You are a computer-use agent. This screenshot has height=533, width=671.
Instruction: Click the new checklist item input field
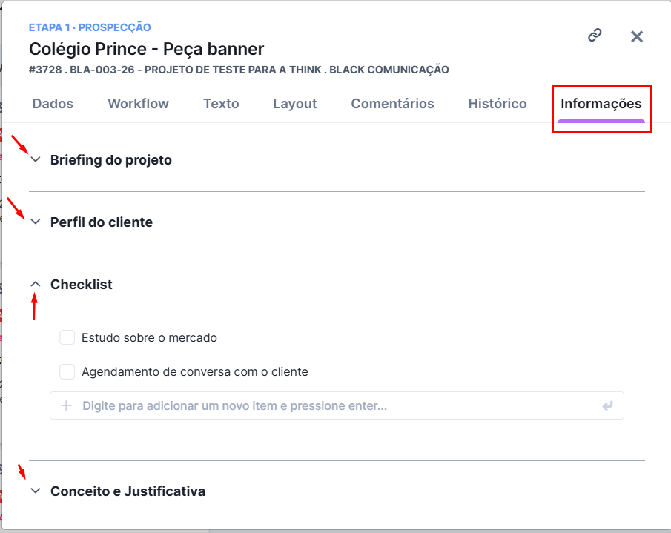click(337, 405)
